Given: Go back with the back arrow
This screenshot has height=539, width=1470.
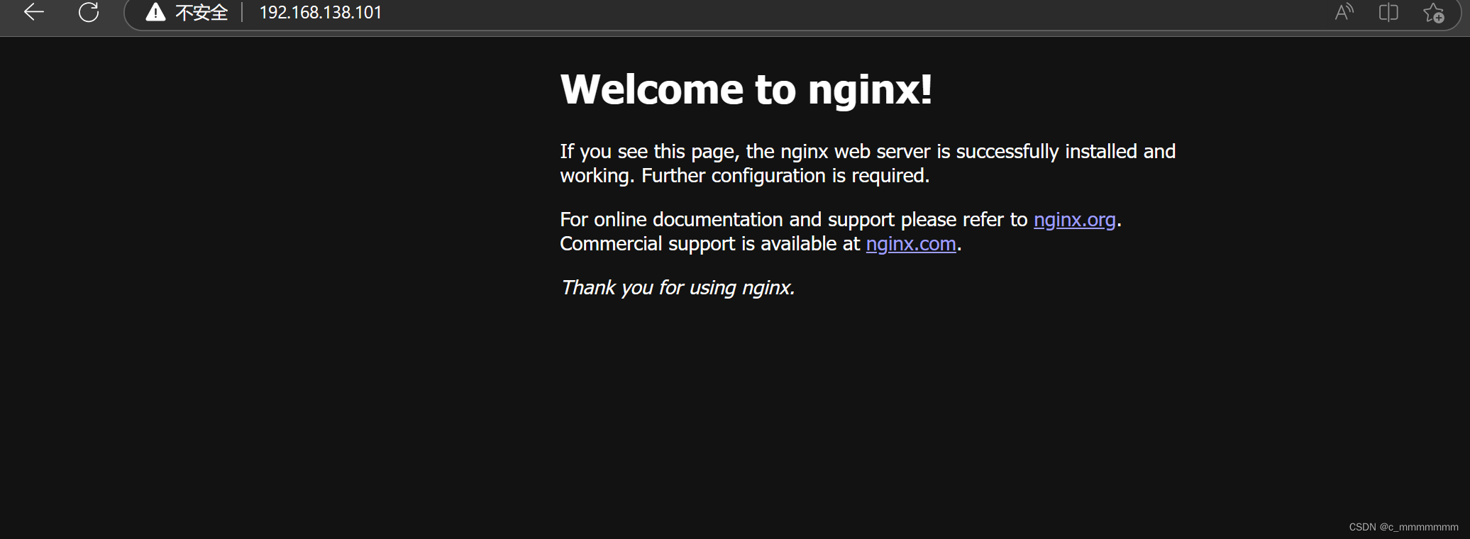Looking at the screenshot, I should pos(34,12).
